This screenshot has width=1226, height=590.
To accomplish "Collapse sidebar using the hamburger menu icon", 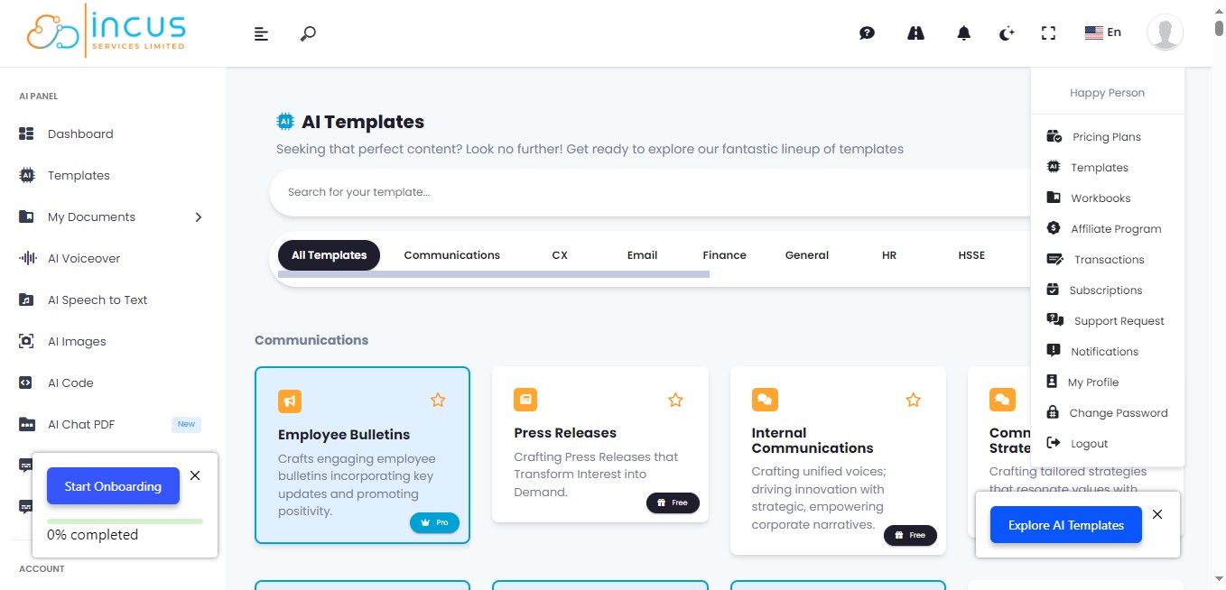I will (262, 34).
